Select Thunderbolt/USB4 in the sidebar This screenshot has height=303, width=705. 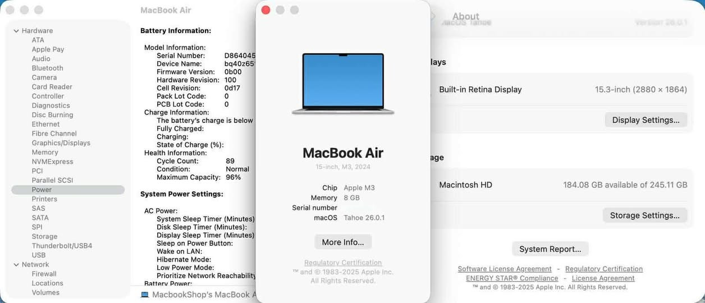62,246
